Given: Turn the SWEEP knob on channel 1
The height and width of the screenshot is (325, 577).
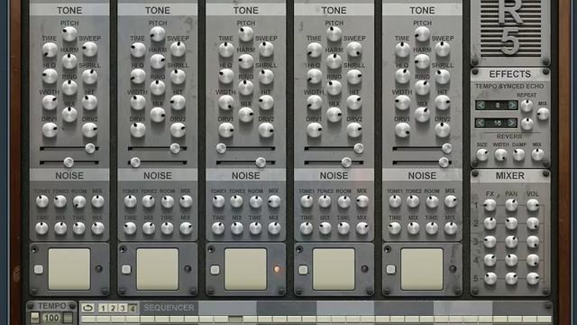Looking at the screenshot, I should pos(89,49).
